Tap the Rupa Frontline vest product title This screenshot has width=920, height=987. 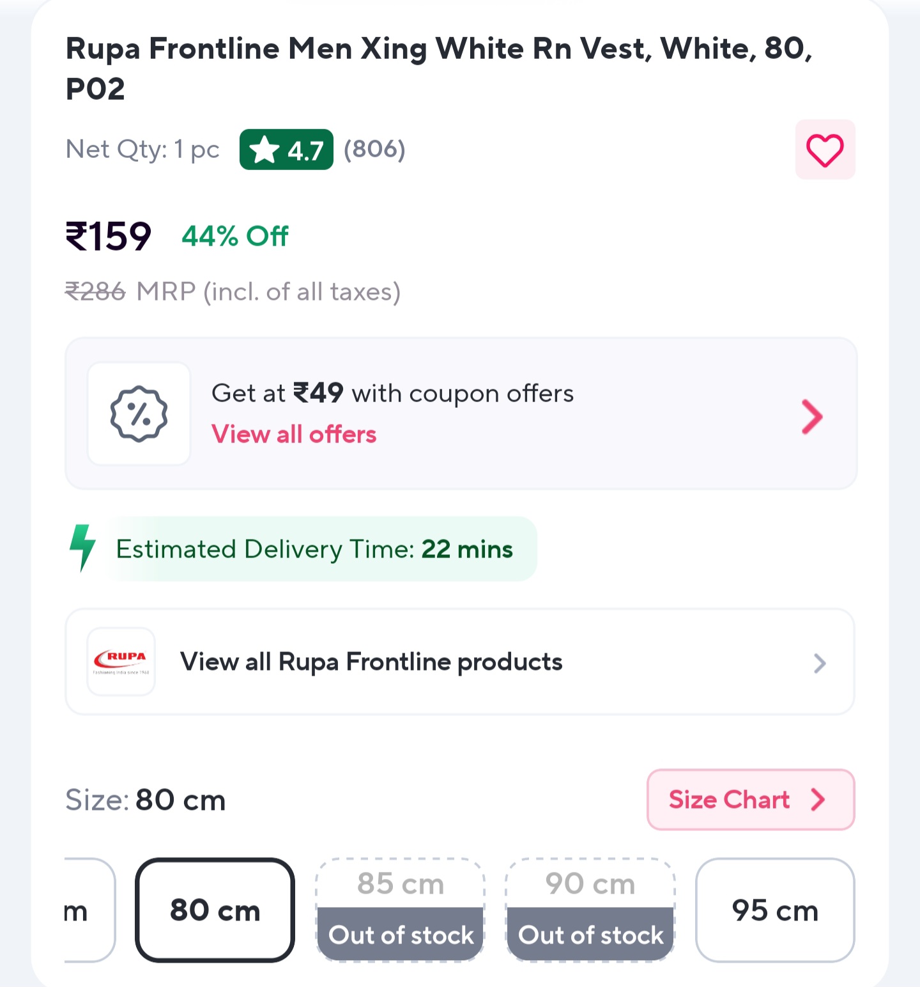click(438, 68)
